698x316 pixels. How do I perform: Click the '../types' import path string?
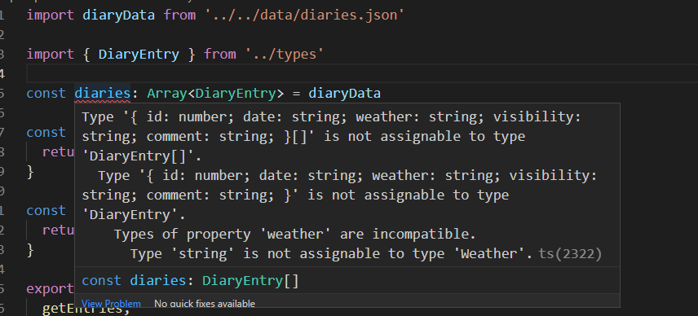click(283, 55)
